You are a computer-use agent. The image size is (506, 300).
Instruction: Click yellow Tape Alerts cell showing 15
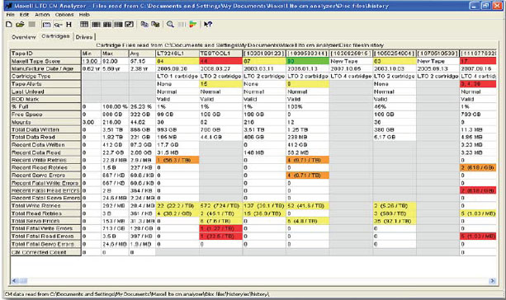point(220,84)
